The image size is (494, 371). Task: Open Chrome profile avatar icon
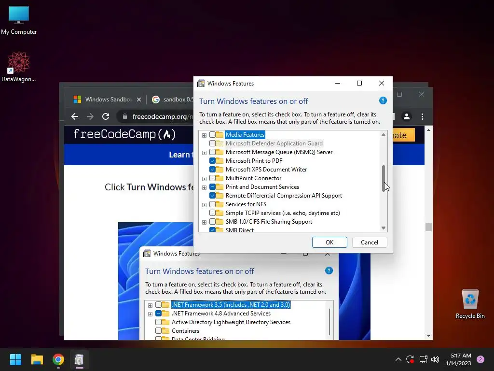(407, 116)
